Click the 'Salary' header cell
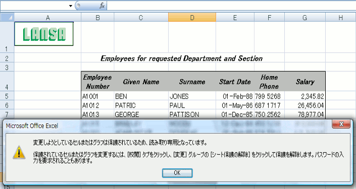 (305, 81)
